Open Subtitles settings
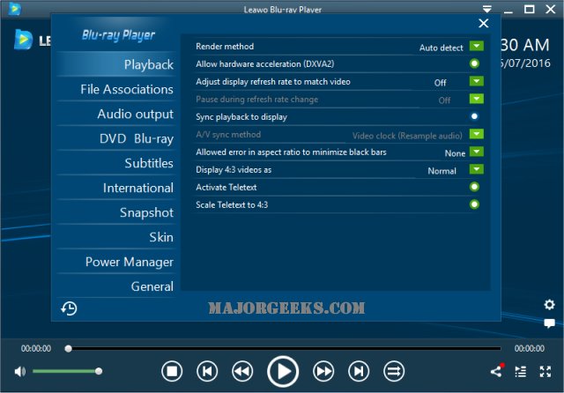 click(x=116, y=163)
